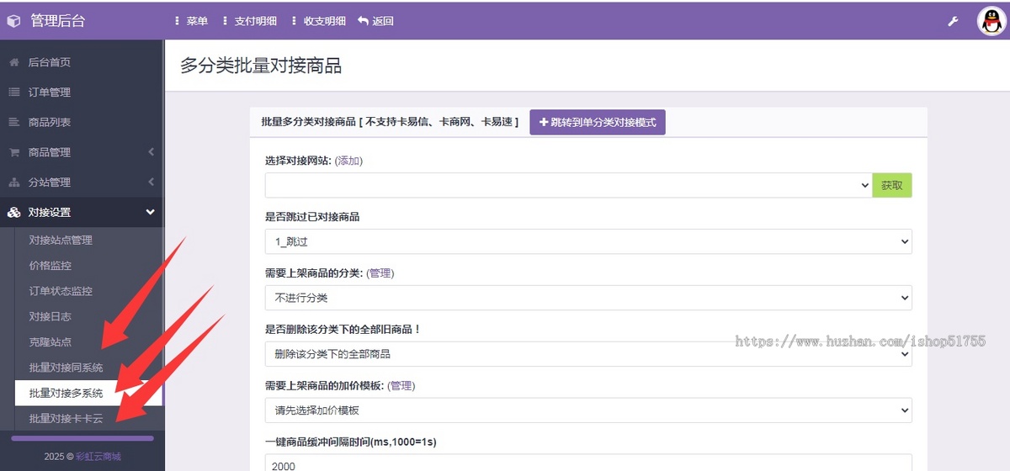This screenshot has height=471, width=1010.
Task: Click the 是否删除该分类下的全部旧商品 label
Action: (x=343, y=329)
